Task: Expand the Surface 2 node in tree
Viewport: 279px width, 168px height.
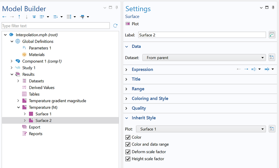Action: coord(25,120)
